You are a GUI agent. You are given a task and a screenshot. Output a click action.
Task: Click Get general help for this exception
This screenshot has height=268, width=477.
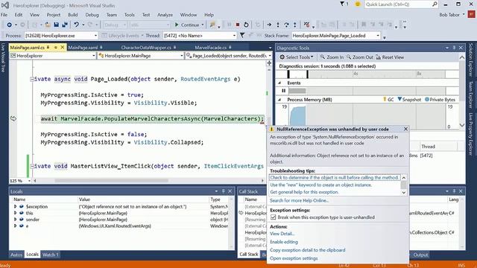point(304,192)
